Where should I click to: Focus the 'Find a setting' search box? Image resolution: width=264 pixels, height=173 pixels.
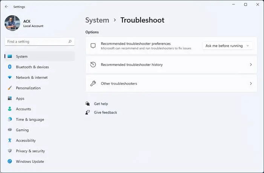(x=36, y=41)
